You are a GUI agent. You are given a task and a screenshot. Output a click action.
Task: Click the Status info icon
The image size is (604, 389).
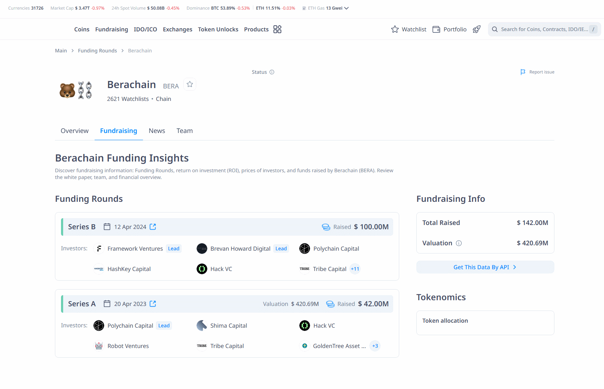coord(272,72)
